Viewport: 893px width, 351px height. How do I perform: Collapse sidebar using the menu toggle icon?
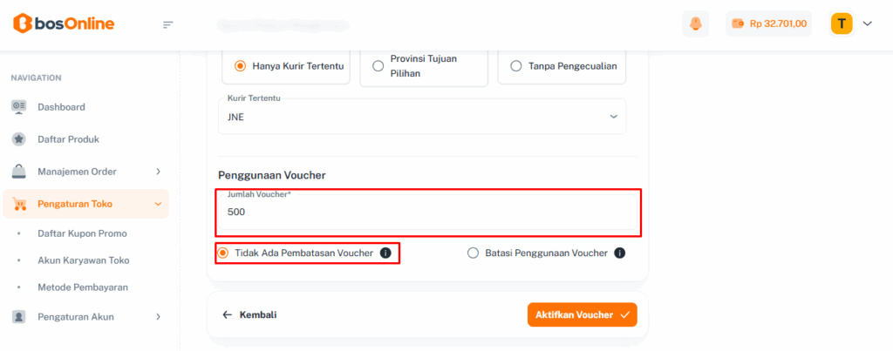tap(168, 24)
